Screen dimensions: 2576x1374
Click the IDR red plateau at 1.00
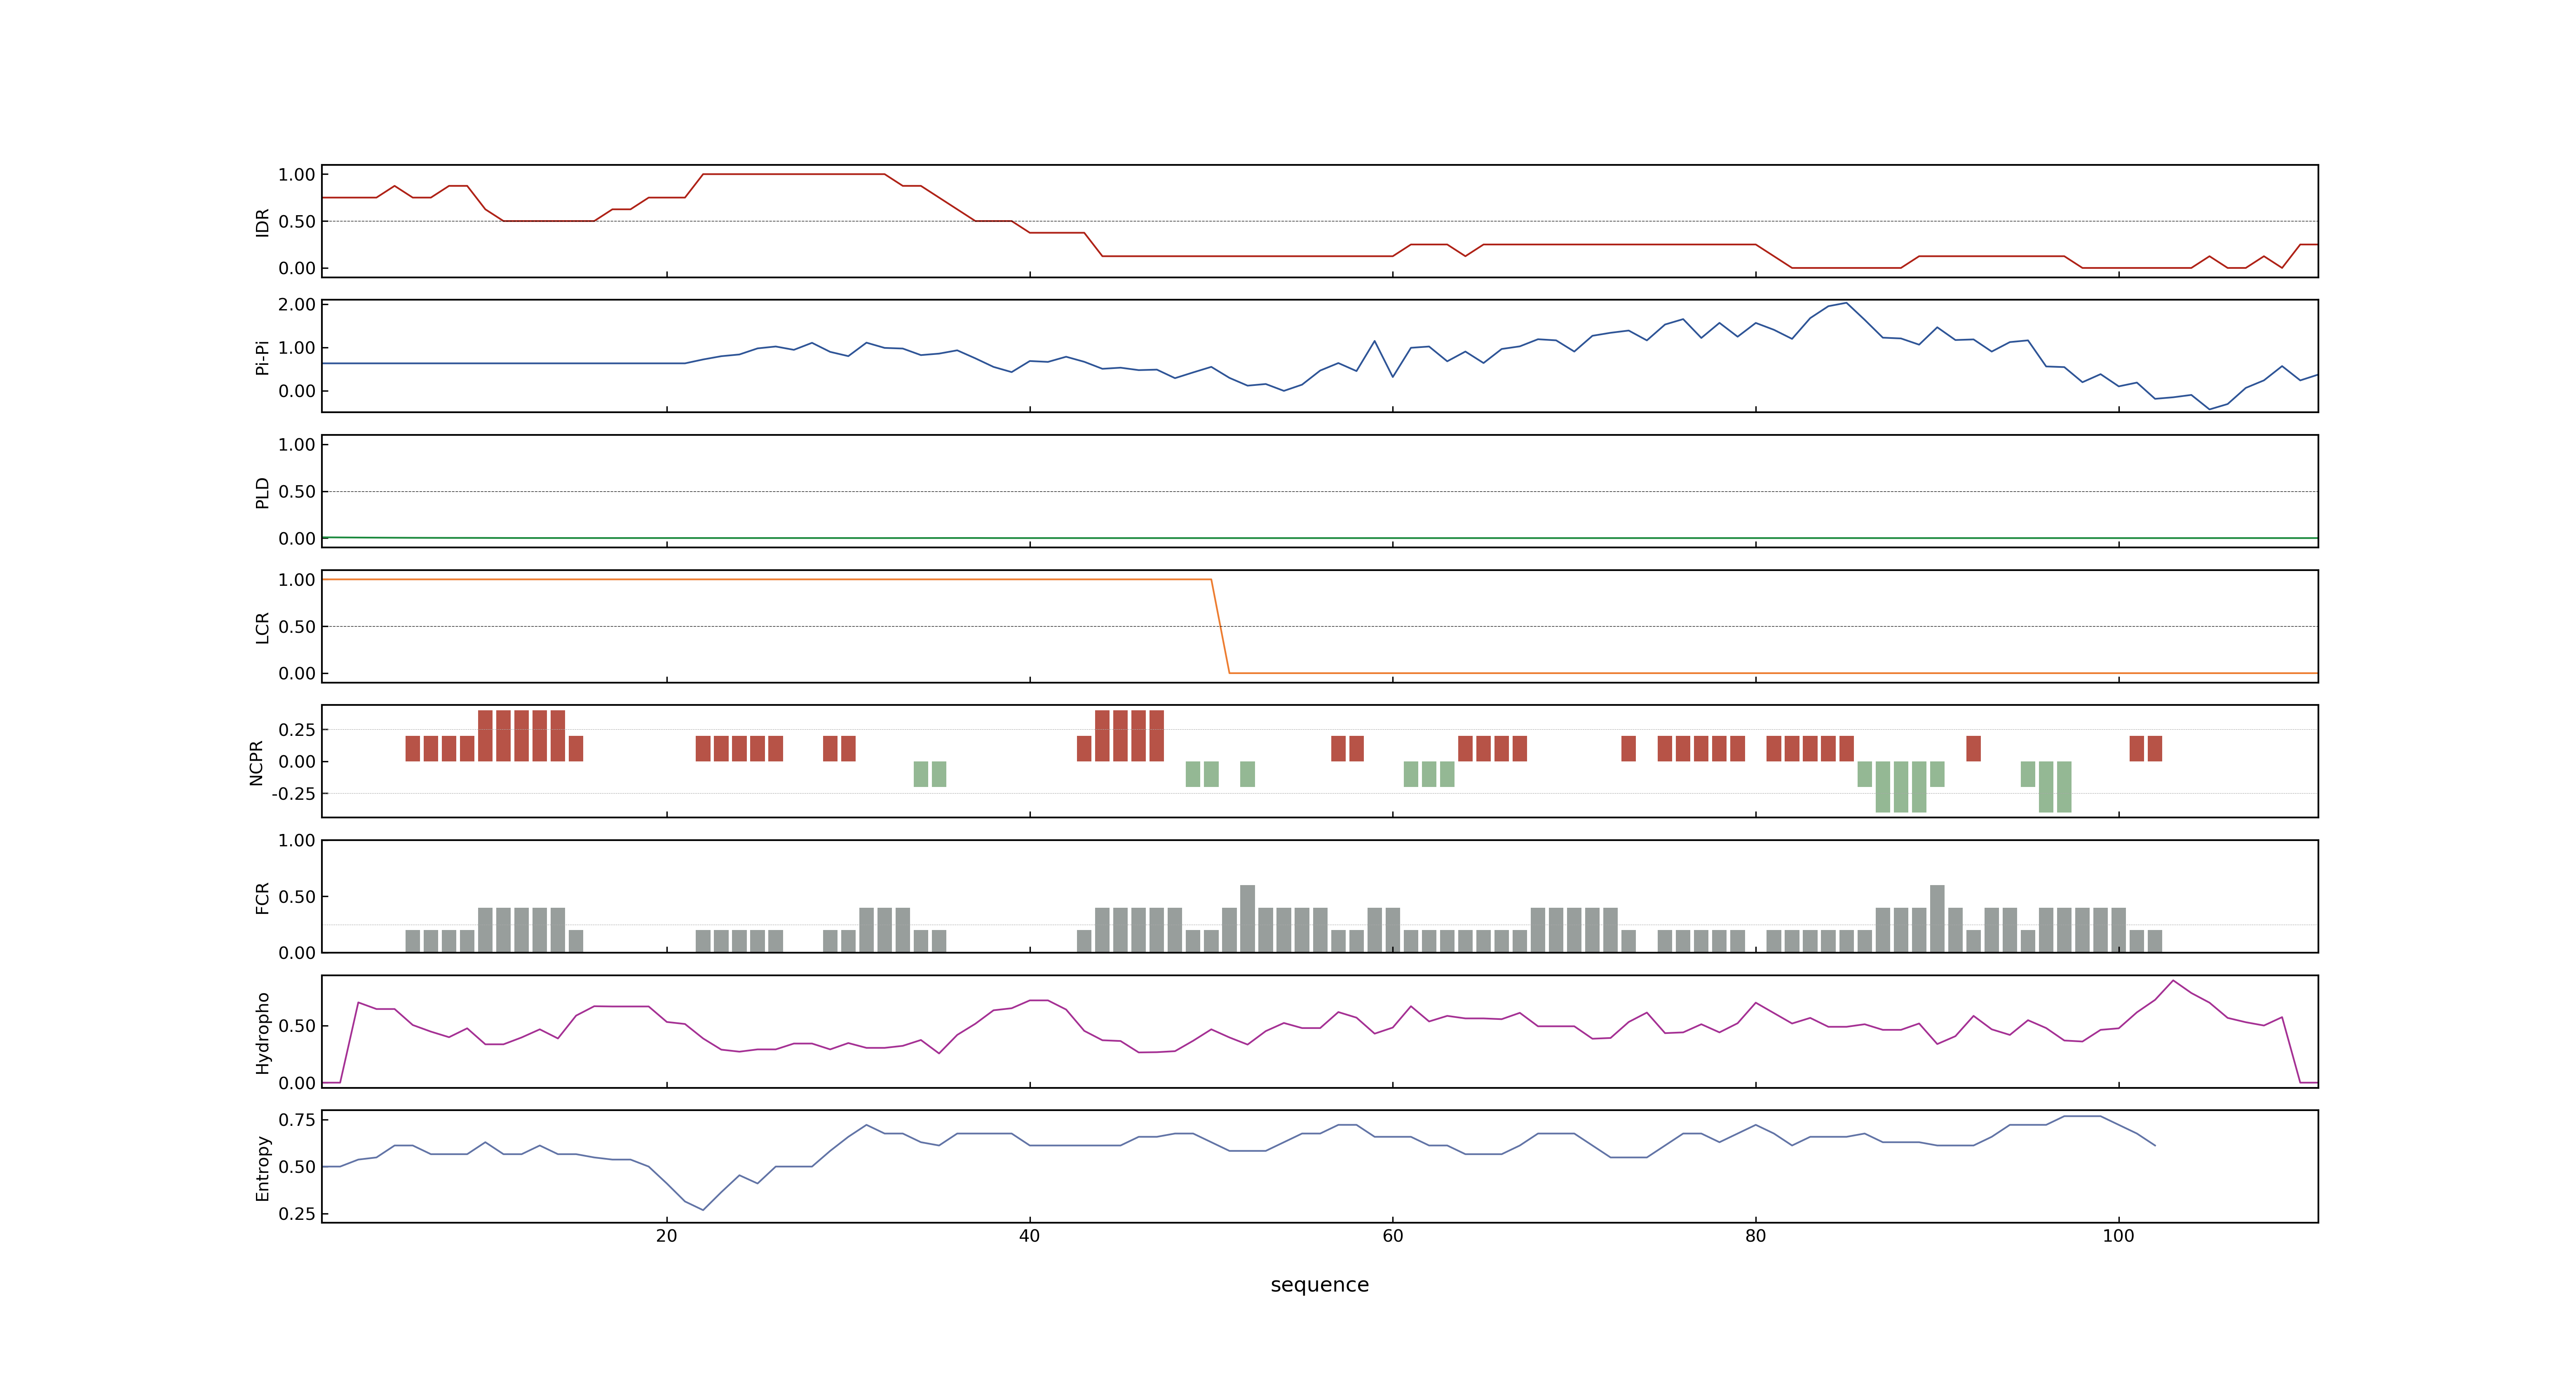click(x=794, y=174)
